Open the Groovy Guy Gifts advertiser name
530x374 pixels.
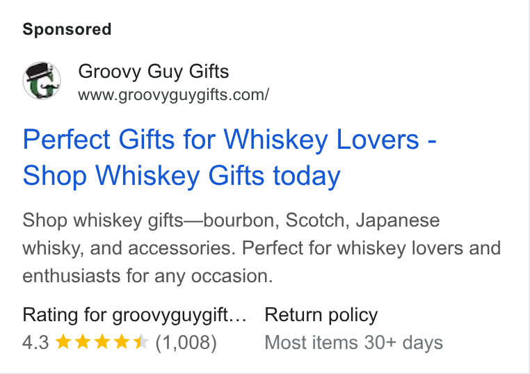(154, 72)
